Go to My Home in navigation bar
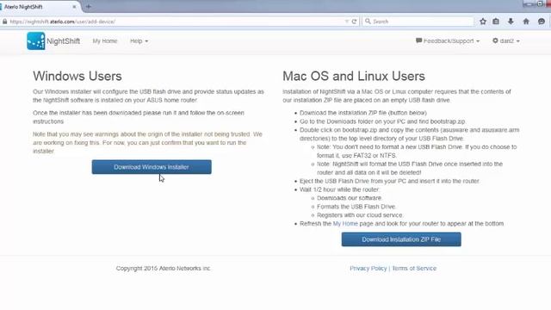The width and height of the screenshot is (551, 310). click(105, 41)
